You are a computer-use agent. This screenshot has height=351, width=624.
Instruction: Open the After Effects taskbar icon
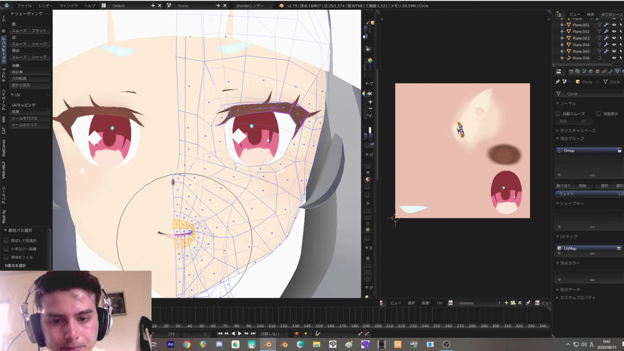point(171,344)
